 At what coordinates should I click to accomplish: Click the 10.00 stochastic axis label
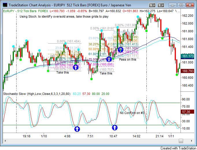click(x=186, y=128)
